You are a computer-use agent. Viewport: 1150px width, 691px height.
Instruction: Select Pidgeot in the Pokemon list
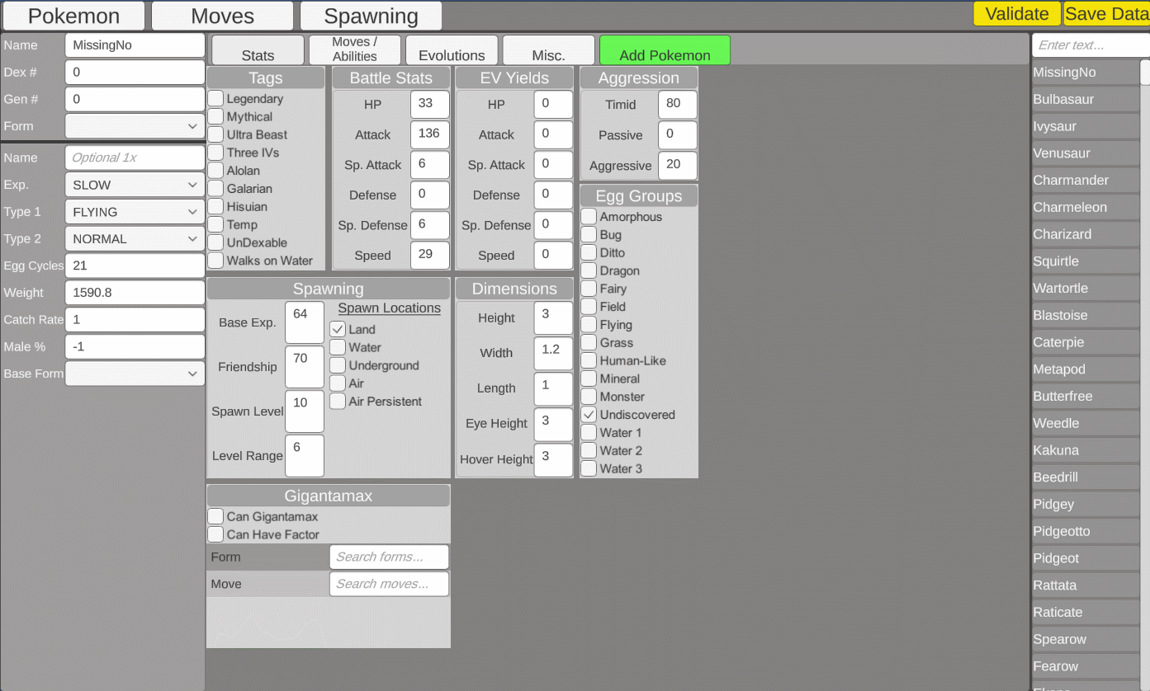click(1086, 558)
